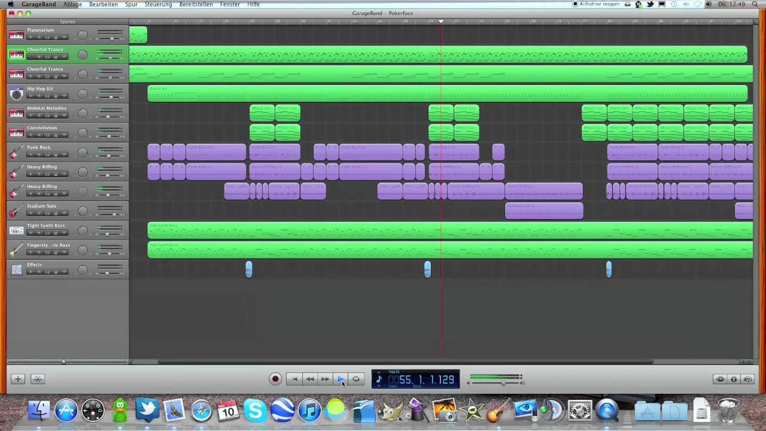Open the track editor scissors button
This screenshot has width=766, height=431.
pos(38,379)
